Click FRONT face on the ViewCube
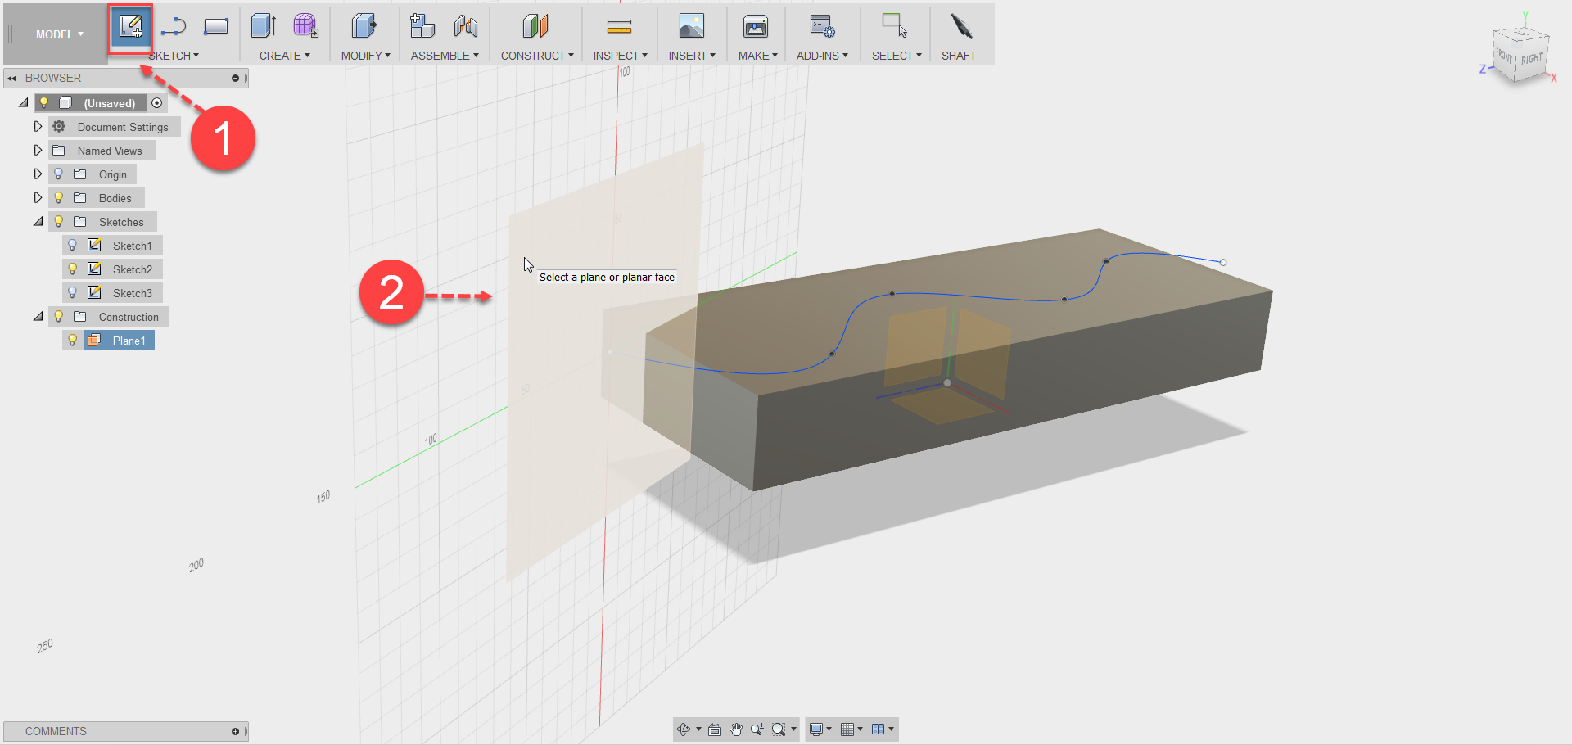Image resolution: width=1572 pixels, height=745 pixels. tap(1504, 56)
